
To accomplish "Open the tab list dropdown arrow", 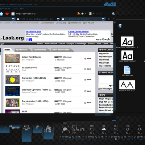I will [x=113, y=19].
